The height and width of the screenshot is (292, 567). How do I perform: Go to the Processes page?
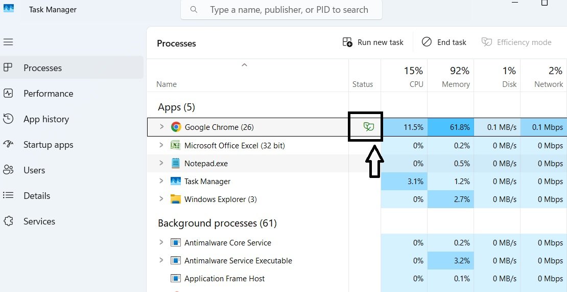(72, 68)
